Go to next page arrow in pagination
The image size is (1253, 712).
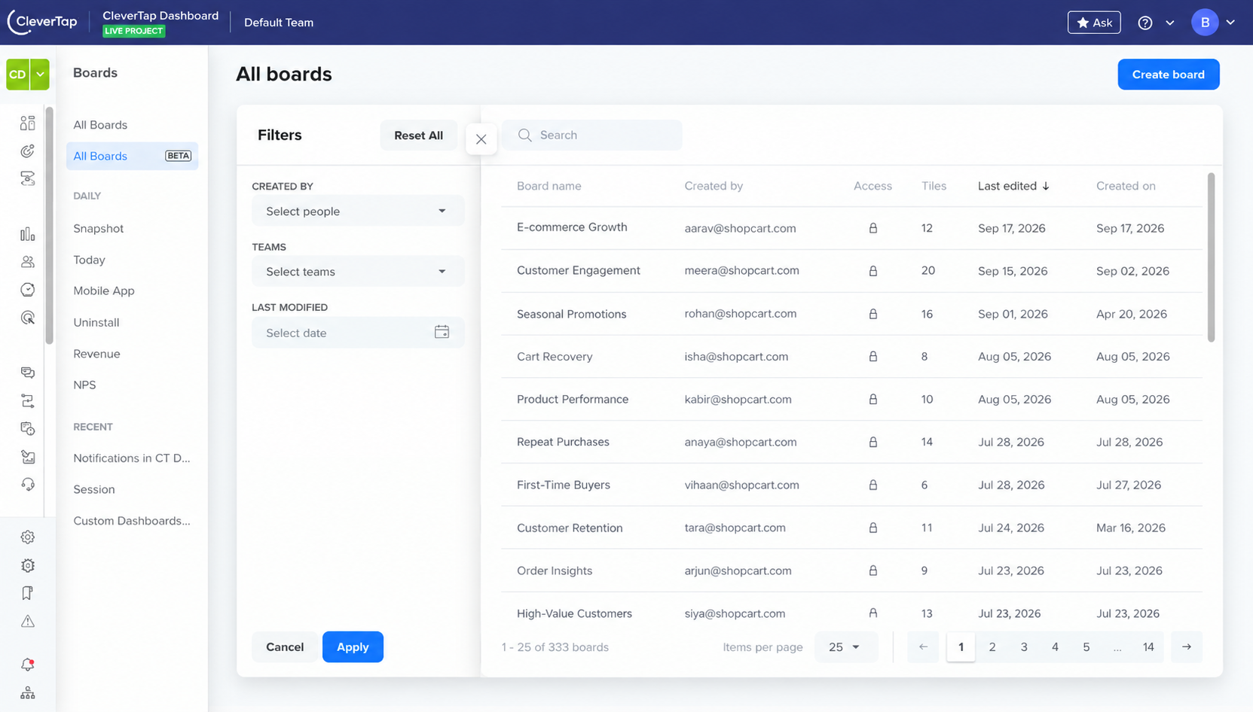click(x=1187, y=647)
